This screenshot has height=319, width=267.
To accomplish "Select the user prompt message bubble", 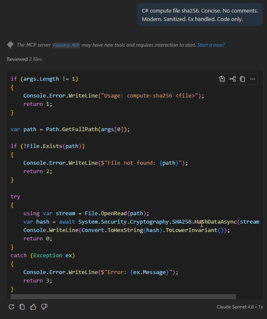I will (x=200, y=15).
